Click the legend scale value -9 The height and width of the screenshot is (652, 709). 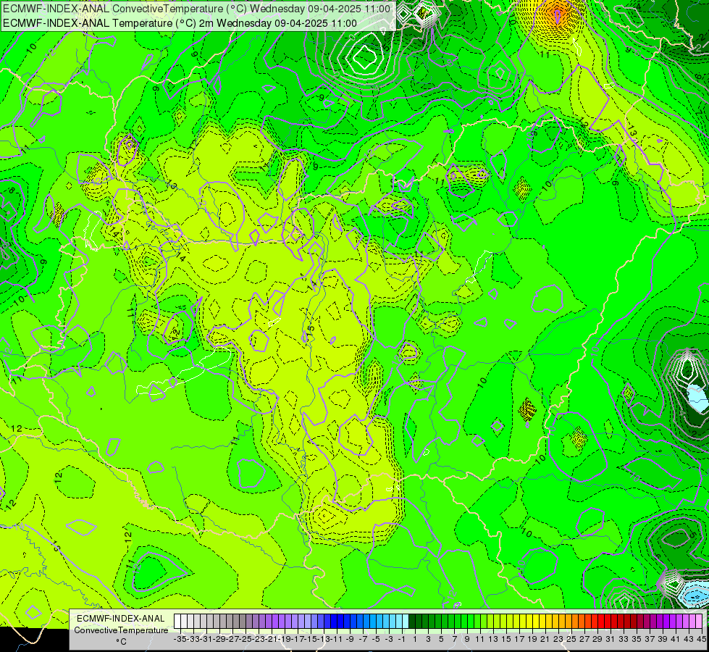tap(350, 639)
